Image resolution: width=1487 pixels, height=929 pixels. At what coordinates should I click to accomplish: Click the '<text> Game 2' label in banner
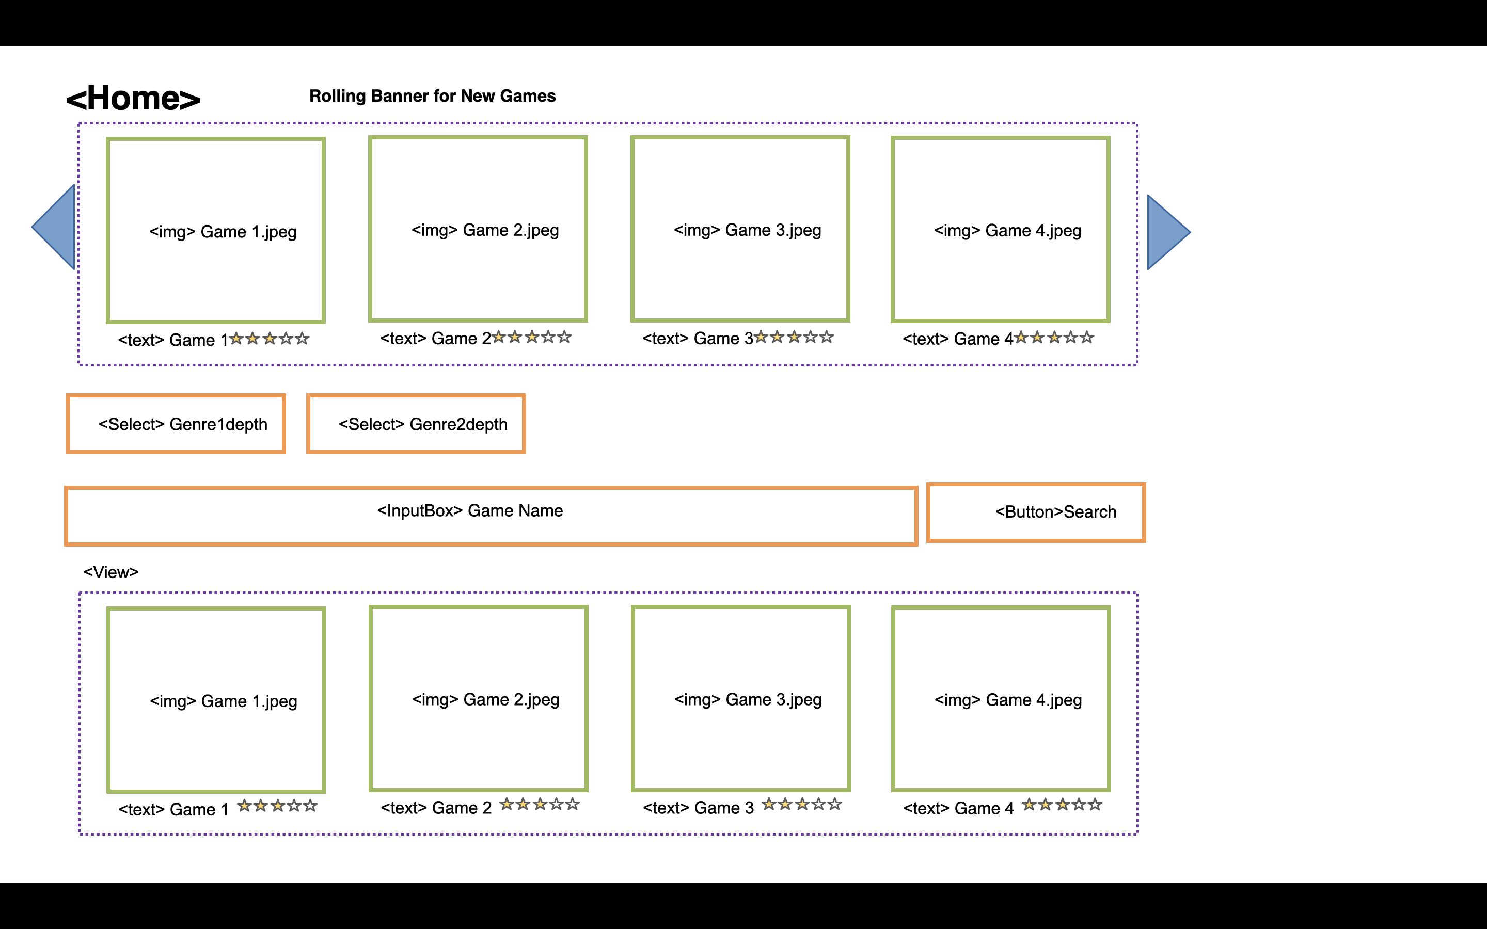tap(435, 338)
